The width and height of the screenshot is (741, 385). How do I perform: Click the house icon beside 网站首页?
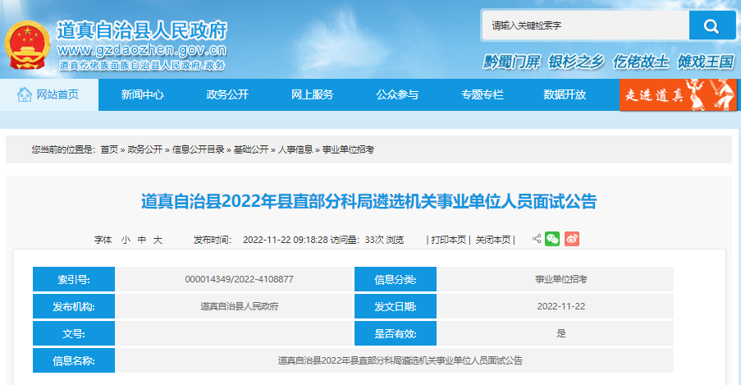point(24,94)
